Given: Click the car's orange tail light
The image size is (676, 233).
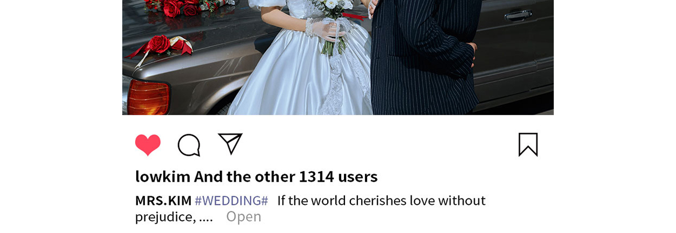Looking at the screenshot, I should coord(148,97).
